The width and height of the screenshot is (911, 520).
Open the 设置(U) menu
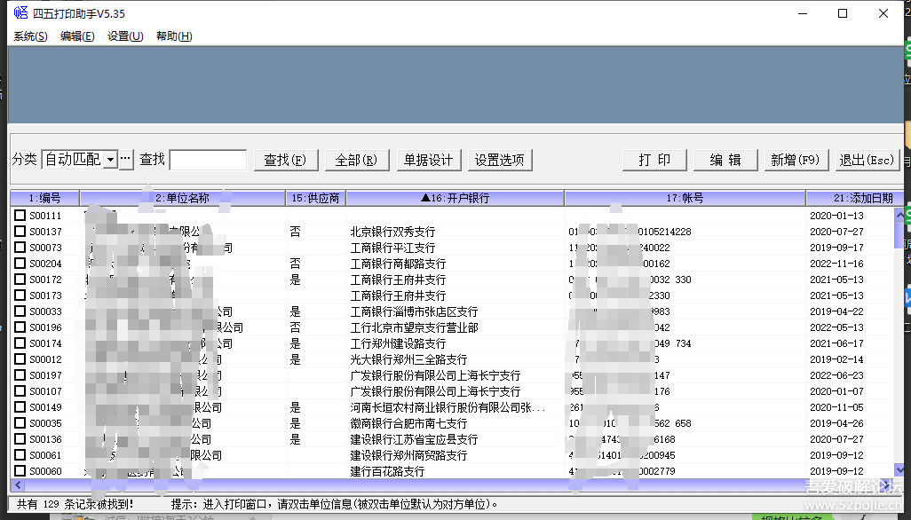125,36
